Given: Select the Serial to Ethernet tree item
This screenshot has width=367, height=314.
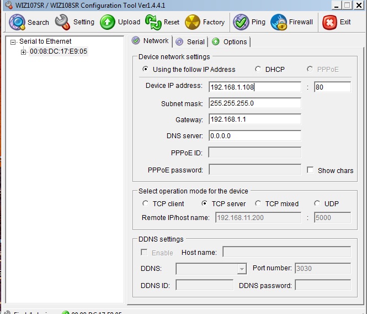Looking at the screenshot, I should (45, 41).
